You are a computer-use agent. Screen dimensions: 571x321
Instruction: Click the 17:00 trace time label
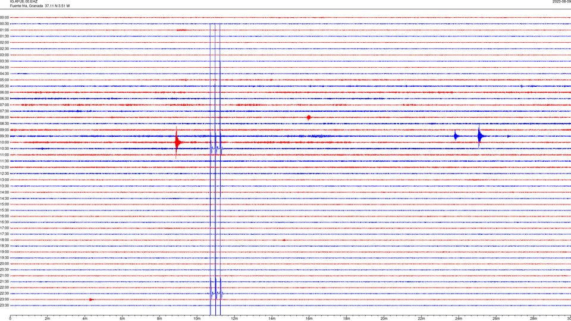(x=4, y=228)
